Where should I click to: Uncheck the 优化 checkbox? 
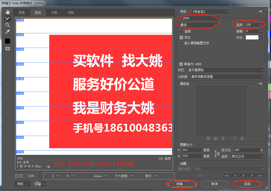click(x=181, y=37)
